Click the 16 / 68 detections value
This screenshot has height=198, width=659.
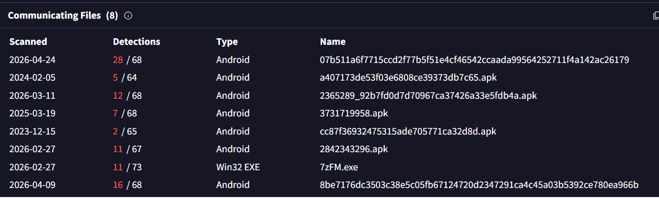[127, 185]
